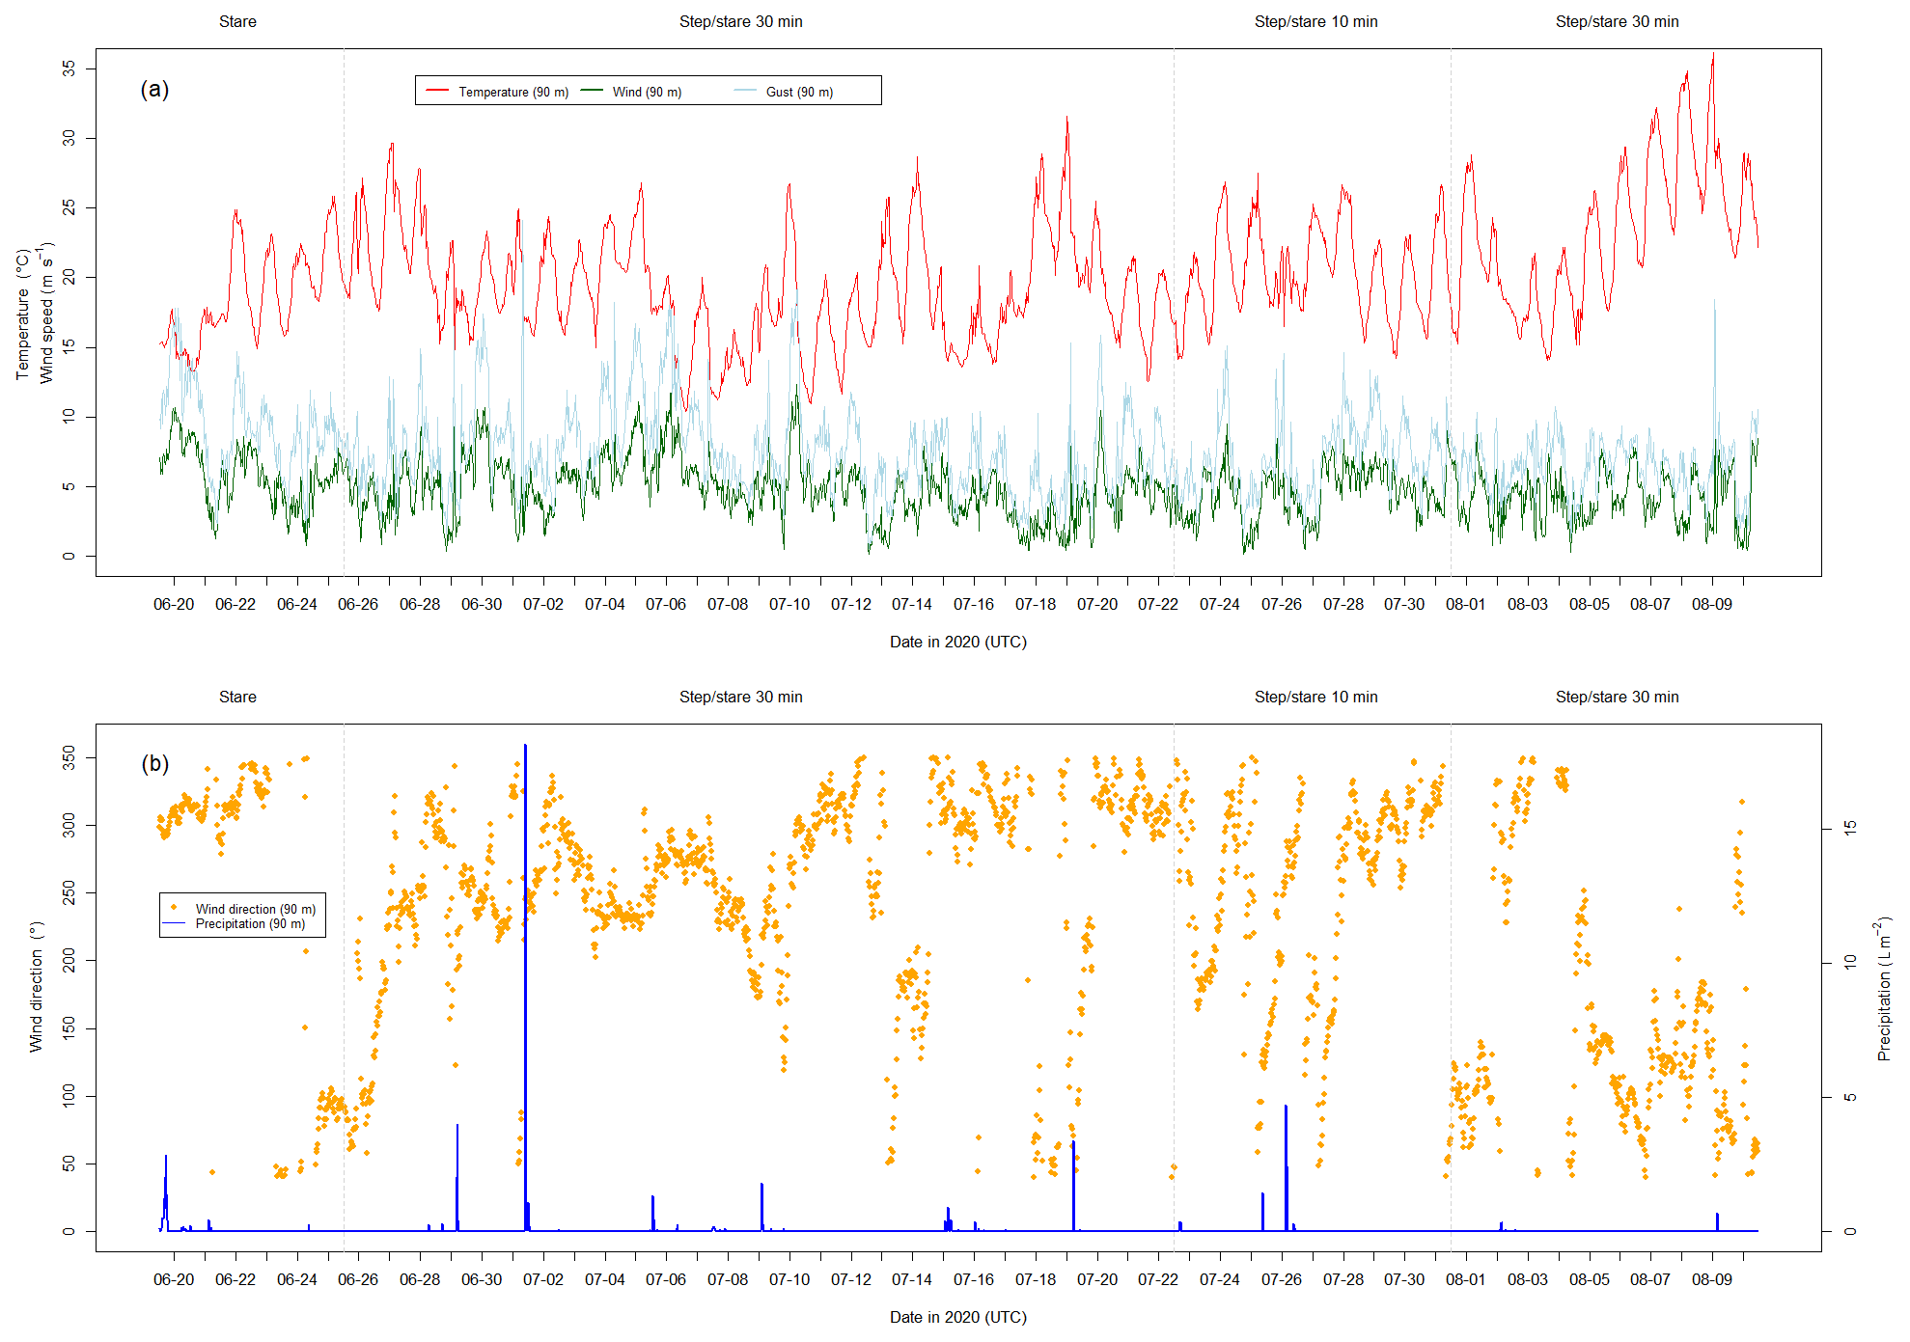Click the top 'Stare' mode label
The height and width of the screenshot is (1342, 1910).
click(237, 21)
